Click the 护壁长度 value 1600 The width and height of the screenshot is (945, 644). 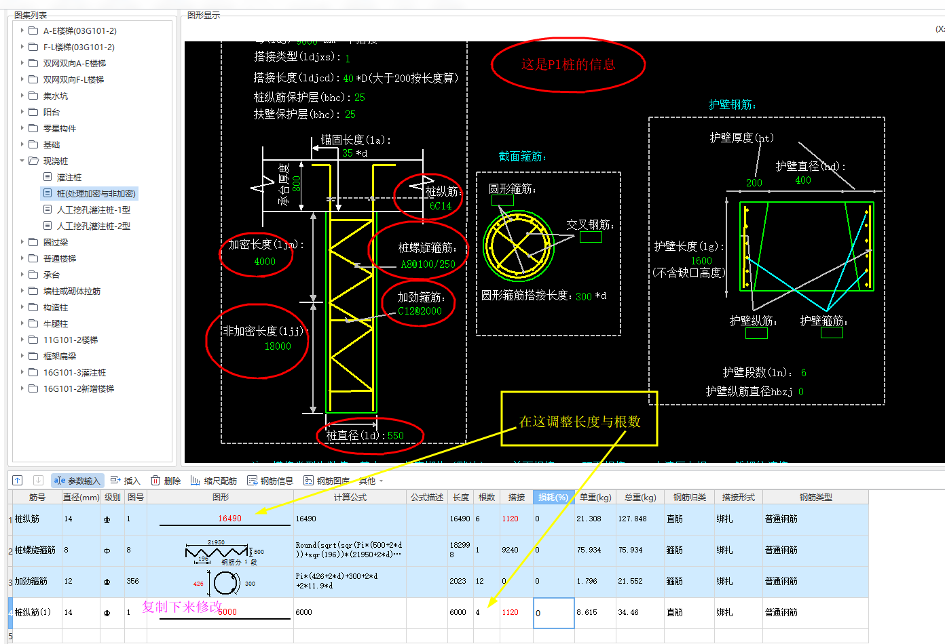[701, 261]
